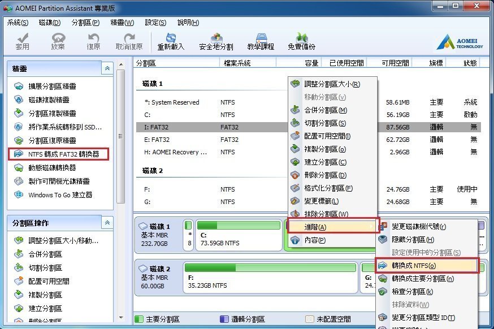
Task: Choose 隱藏分割區(H) in the submenu
Action: pyautogui.click(x=427, y=240)
